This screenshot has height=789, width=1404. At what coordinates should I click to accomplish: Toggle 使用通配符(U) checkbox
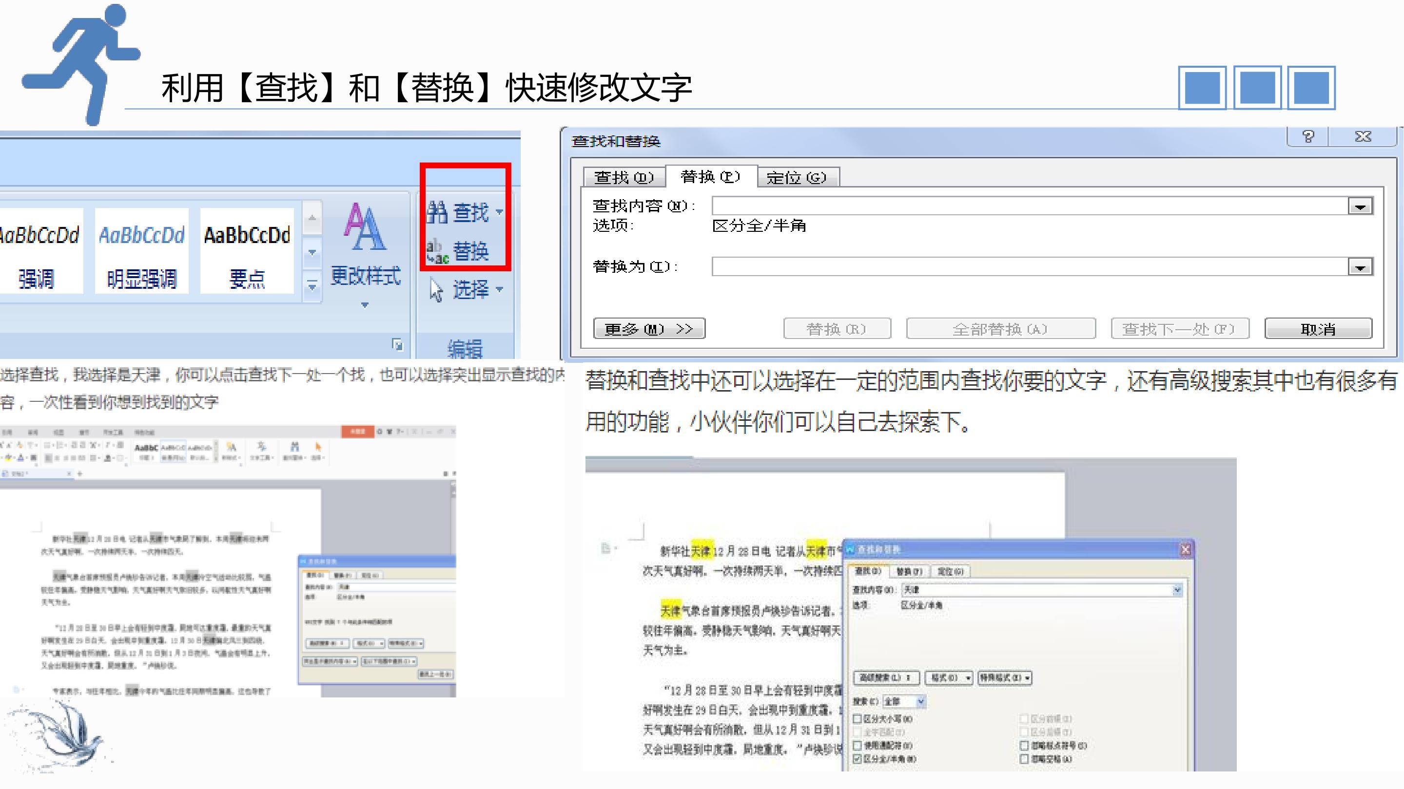(858, 746)
